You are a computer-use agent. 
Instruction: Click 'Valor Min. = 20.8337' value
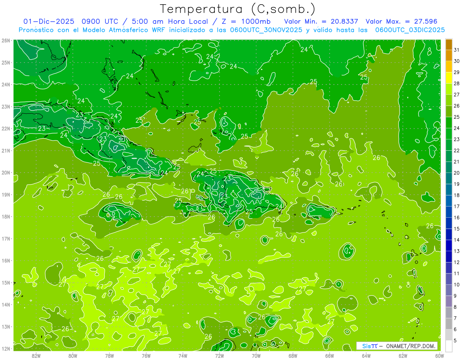click(x=321, y=21)
